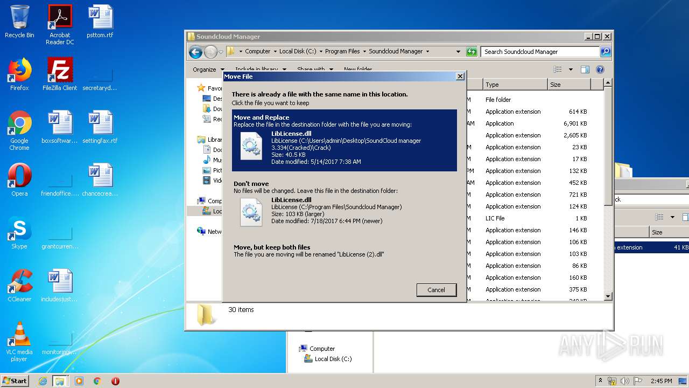Sort by the Size column header

(568, 85)
